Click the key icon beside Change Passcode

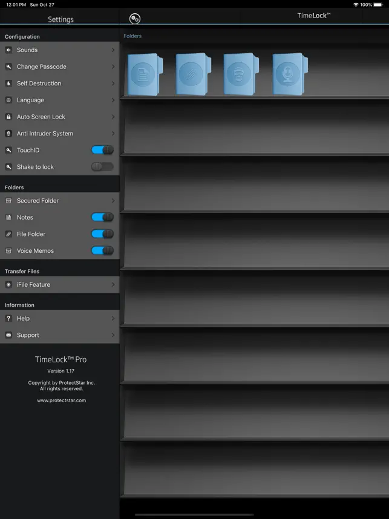click(8, 67)
